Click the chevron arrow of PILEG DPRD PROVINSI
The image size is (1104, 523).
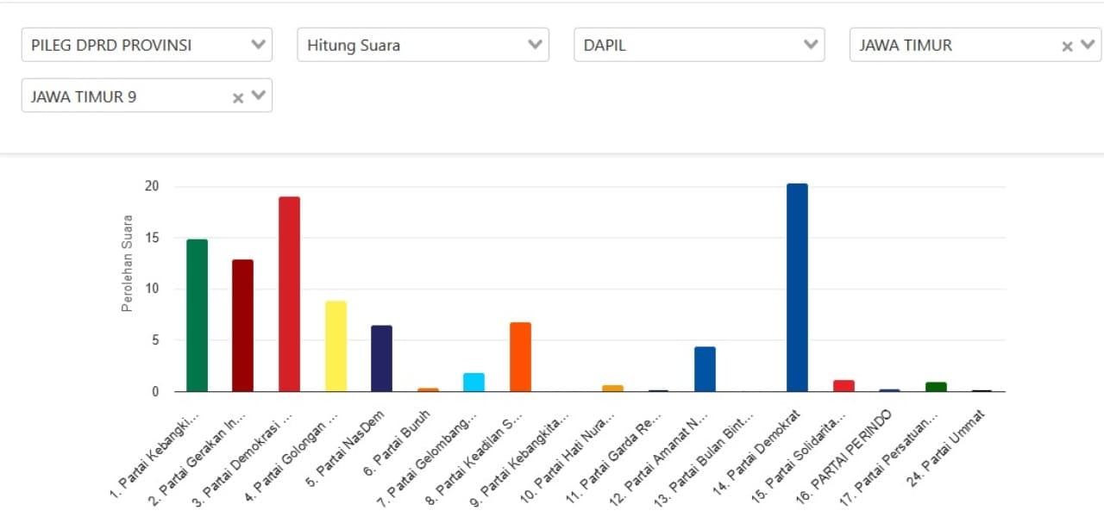(258, 45)
